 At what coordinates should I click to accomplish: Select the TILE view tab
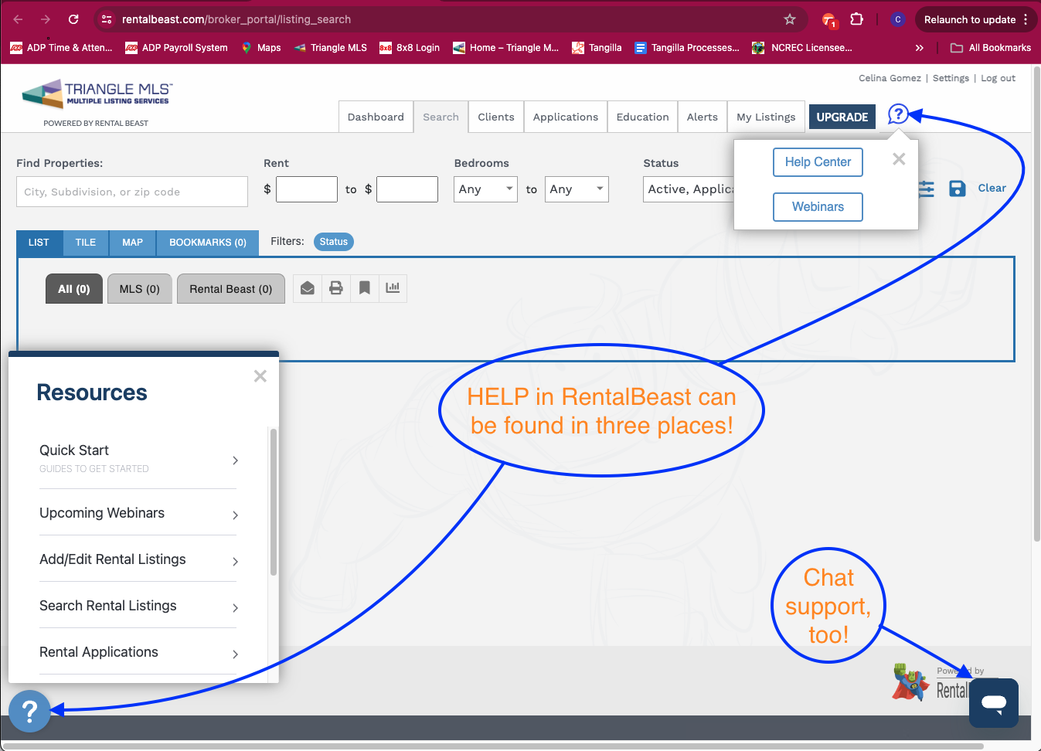coord(86,243)
